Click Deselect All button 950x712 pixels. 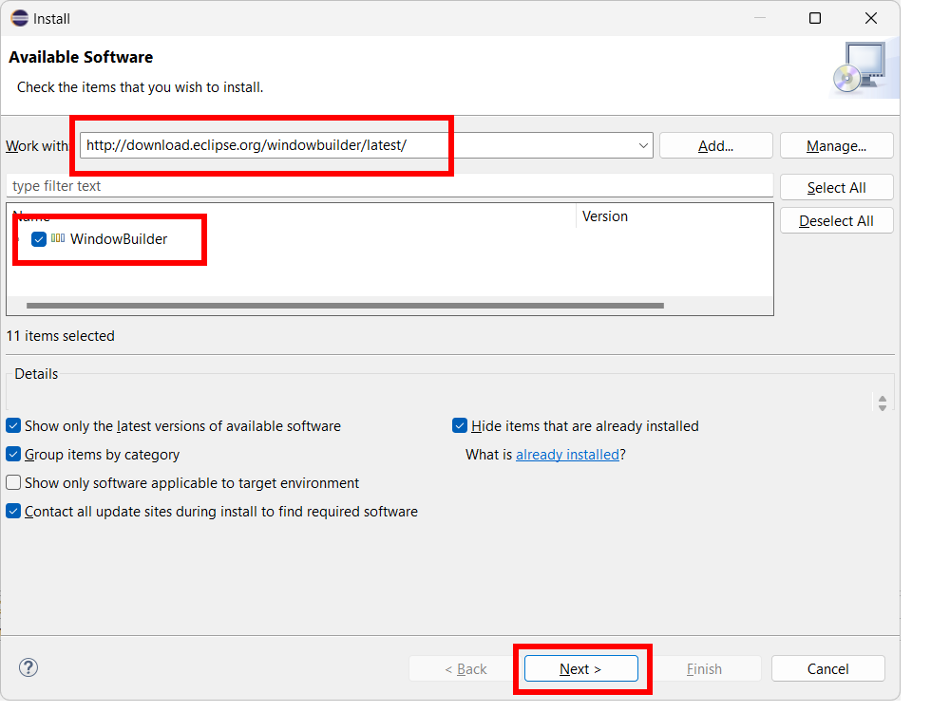pos(836,221)
